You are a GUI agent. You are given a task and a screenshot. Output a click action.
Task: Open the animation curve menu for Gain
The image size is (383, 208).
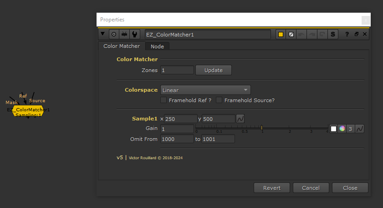(359, 129)
